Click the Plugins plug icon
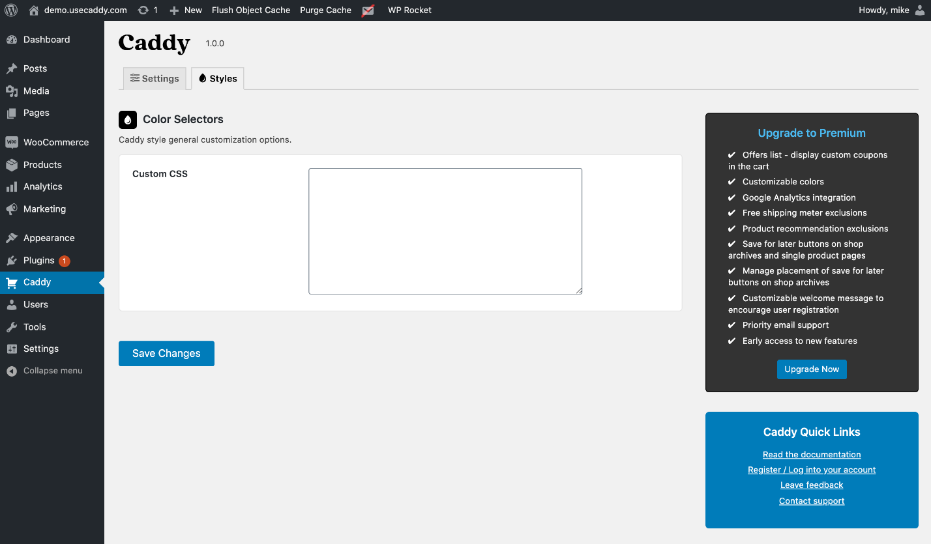This screenshot has height=544, width=931. point(12,261)
